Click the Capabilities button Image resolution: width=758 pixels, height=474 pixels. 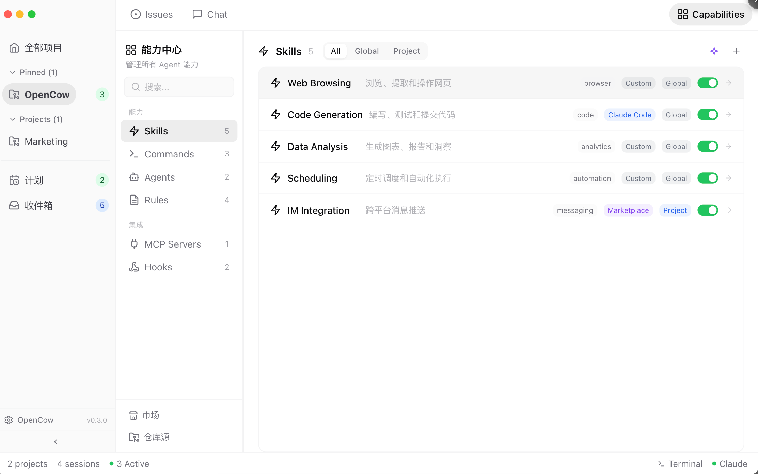(x=710, y=14)
